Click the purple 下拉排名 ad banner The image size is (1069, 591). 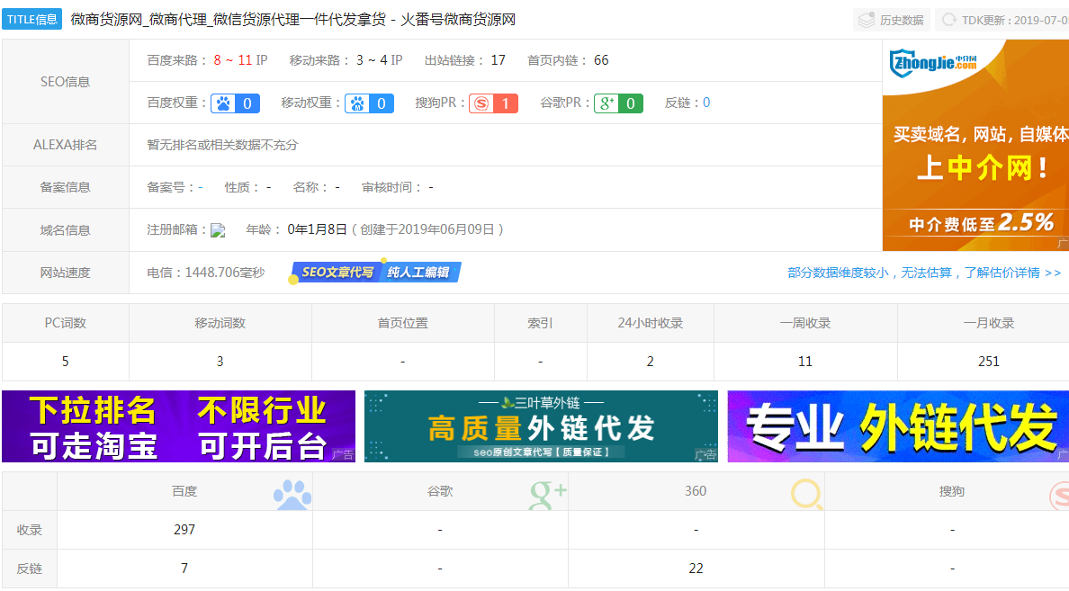coord(178,426)
